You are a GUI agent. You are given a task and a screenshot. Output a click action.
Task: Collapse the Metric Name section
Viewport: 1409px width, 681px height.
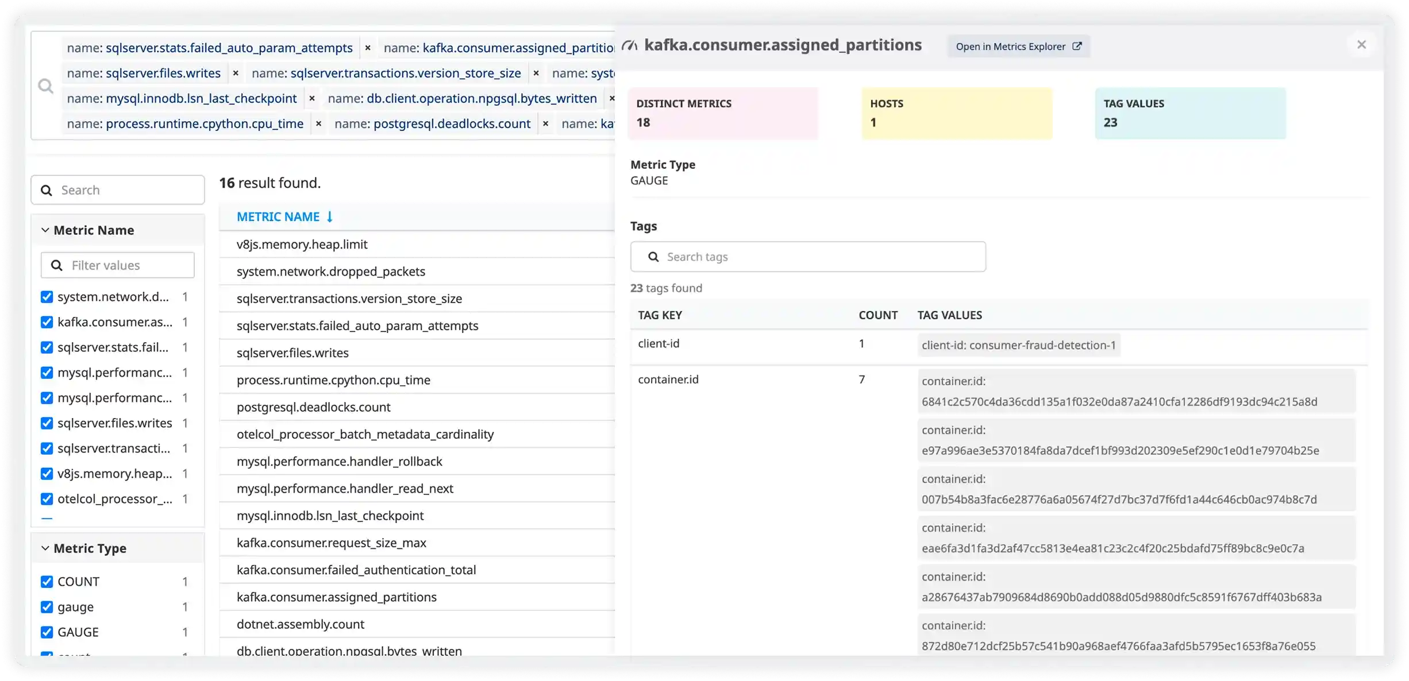click(44, 230)
